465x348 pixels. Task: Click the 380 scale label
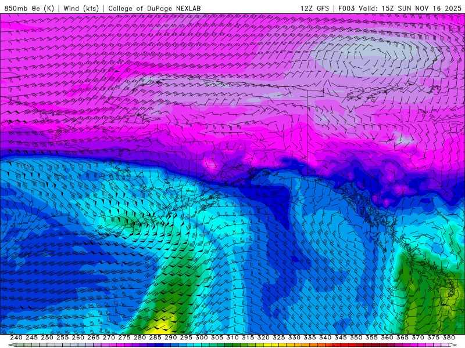(449, 338)
